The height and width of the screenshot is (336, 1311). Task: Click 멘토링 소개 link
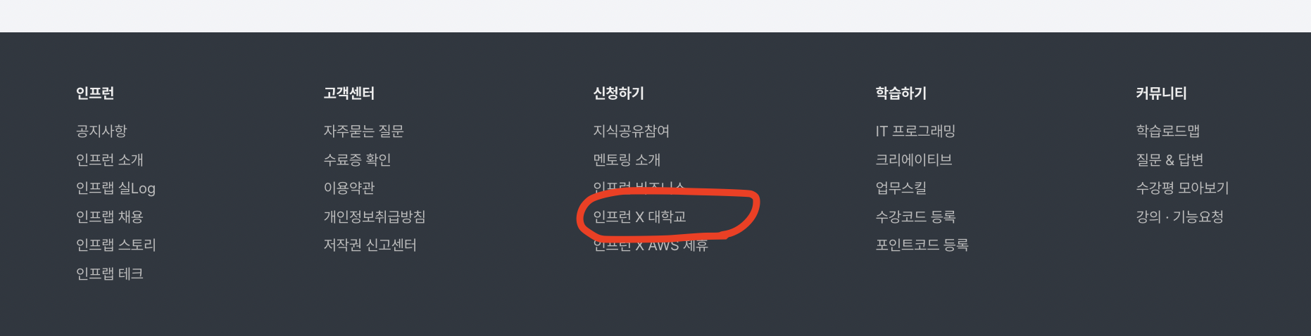coord(627,160)
